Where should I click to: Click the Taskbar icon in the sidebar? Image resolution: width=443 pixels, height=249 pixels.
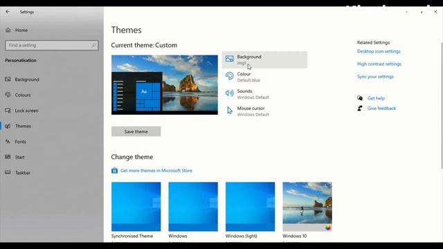(8, 172)
